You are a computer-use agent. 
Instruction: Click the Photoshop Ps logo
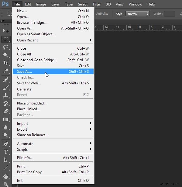5,4
